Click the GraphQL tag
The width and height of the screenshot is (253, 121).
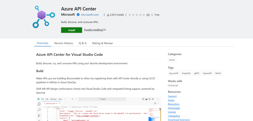tap(186, 73)
